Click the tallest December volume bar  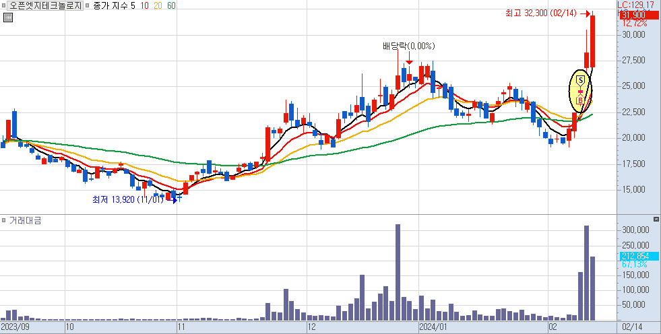click(398, 272)
